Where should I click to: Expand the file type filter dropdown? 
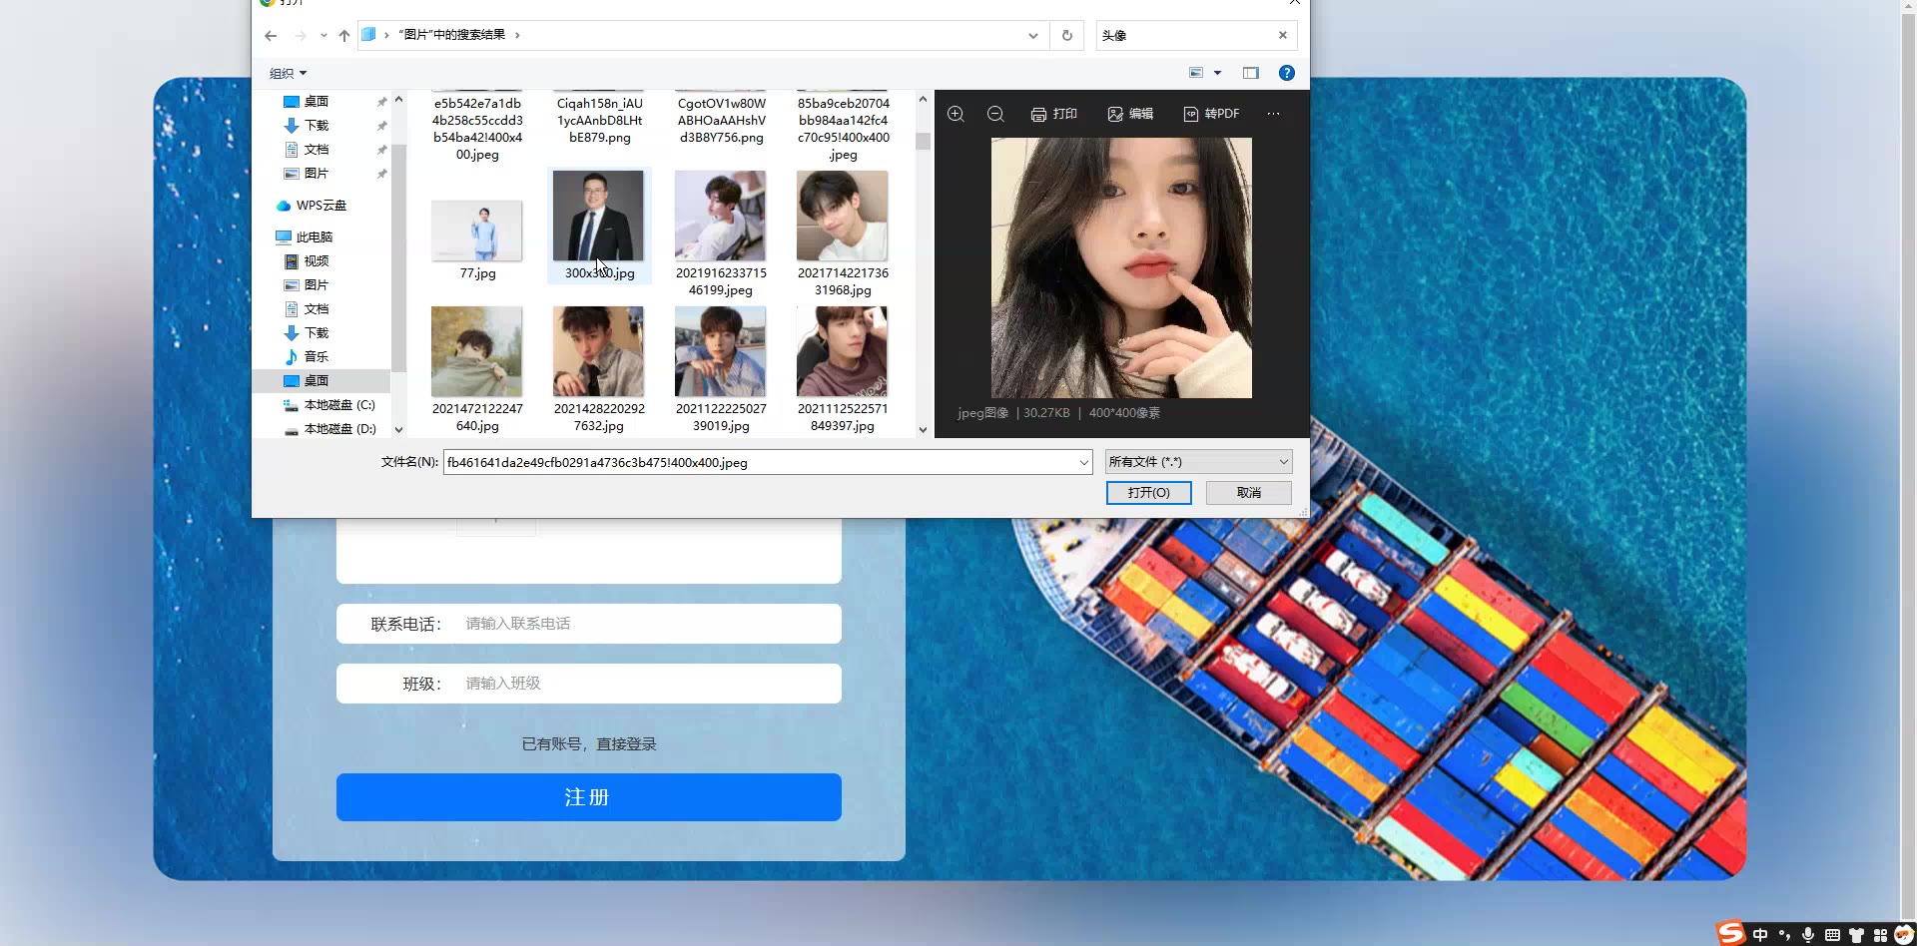pos(1283,462)
